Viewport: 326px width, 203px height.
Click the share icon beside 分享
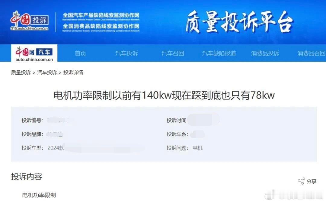pos(301,181)
